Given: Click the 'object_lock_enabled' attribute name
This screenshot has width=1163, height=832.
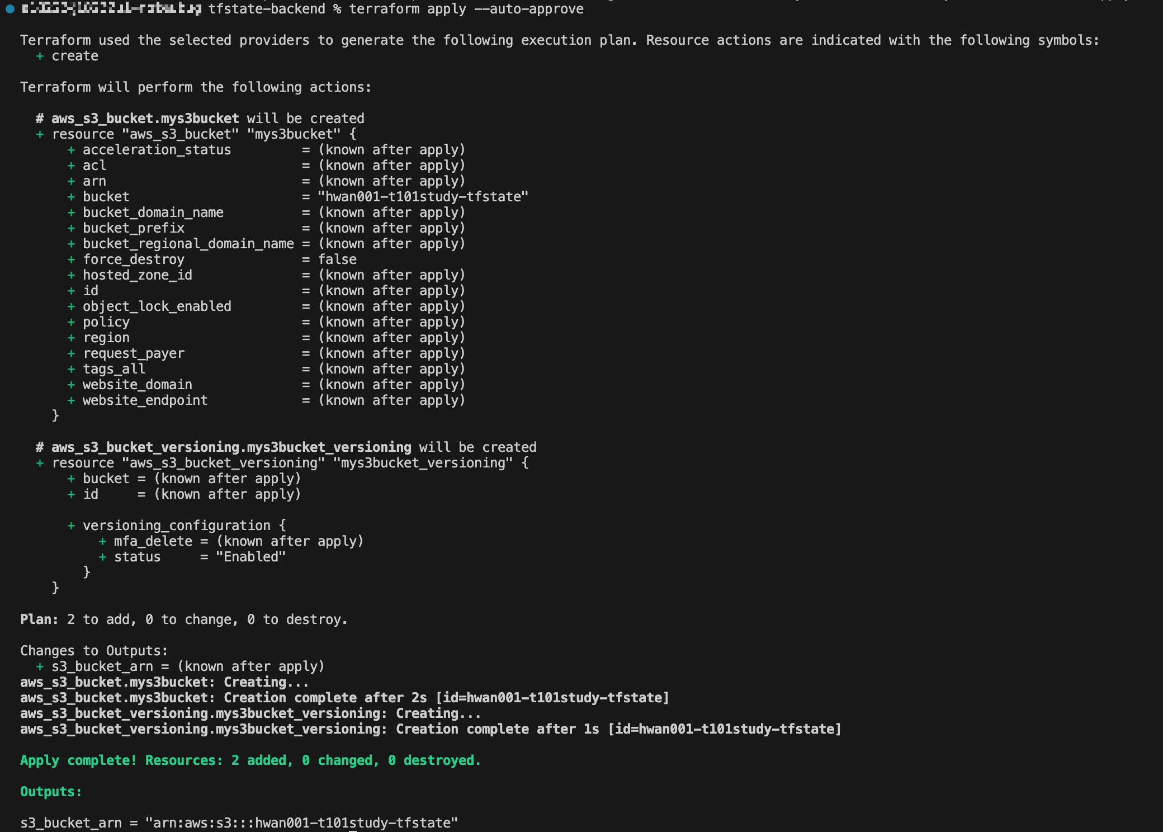Looking at the screenshot, I should click(x=157, y=306).
